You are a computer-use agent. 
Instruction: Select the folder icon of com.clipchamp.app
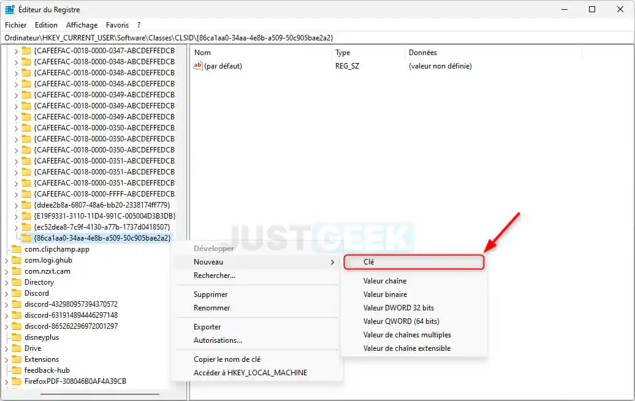coord(17,249)
